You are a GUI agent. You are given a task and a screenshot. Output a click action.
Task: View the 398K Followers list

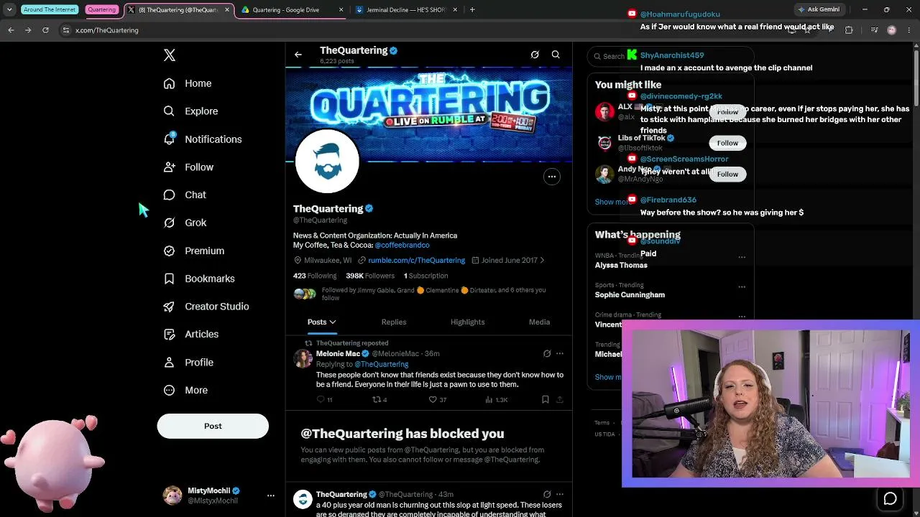coord(370,276)
